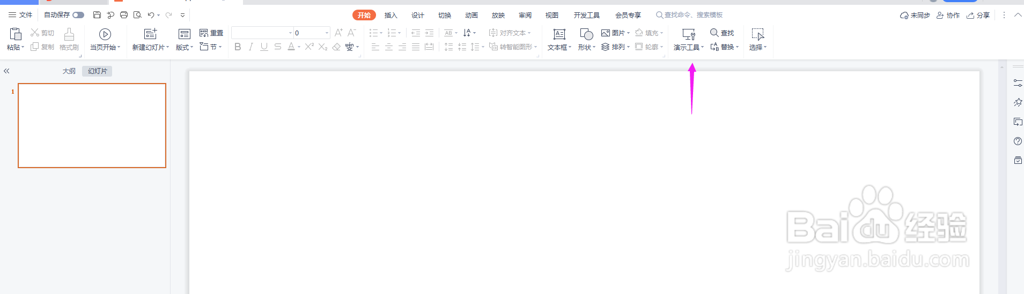Open the font size dropdown showing 0
The height and width of the screenshot is (294, 1024).
coord(327,33)
